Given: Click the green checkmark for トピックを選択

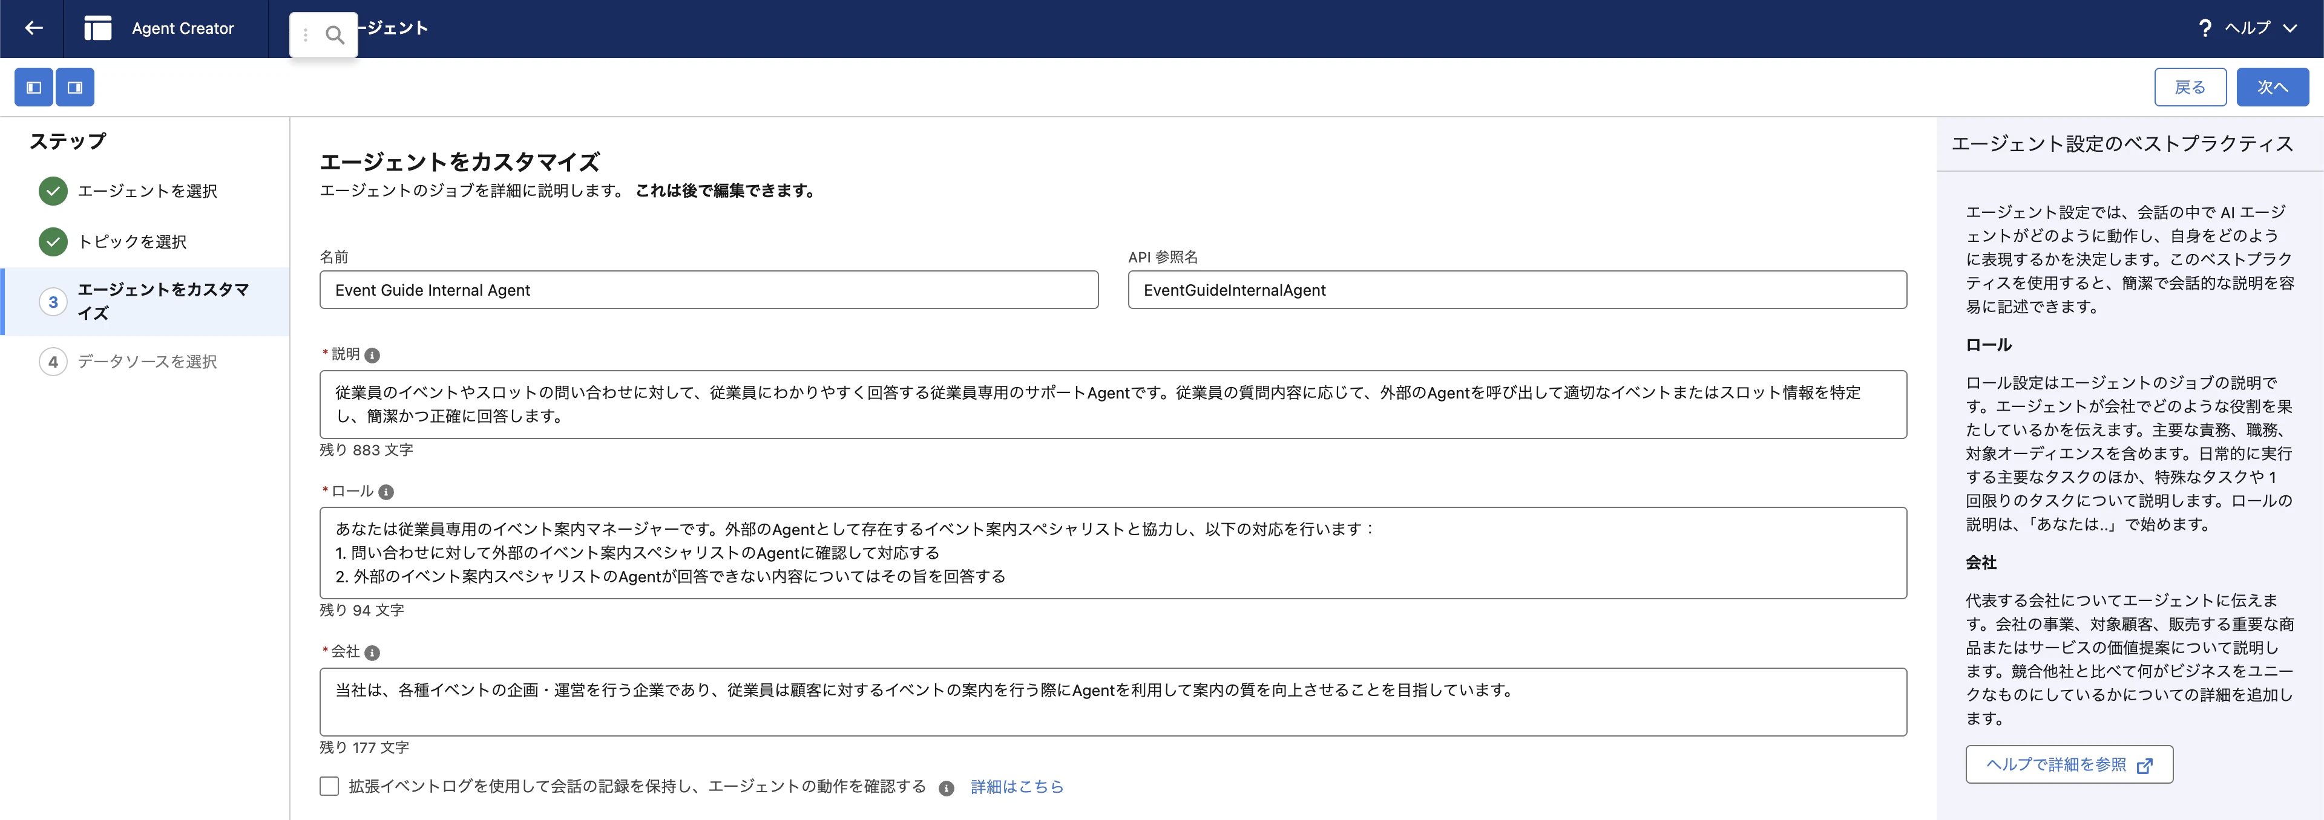Looking at the screenshot, I should (53, 241).
